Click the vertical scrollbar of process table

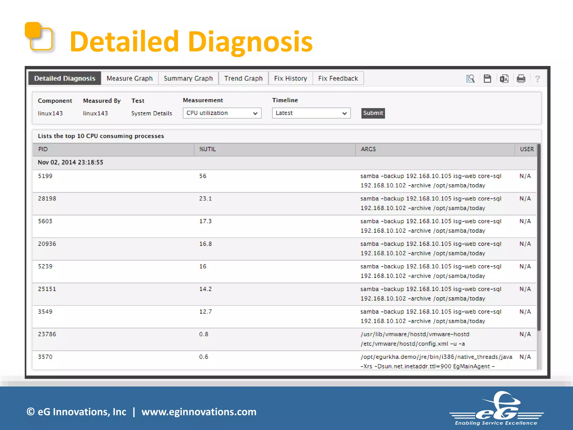point(539,237)
